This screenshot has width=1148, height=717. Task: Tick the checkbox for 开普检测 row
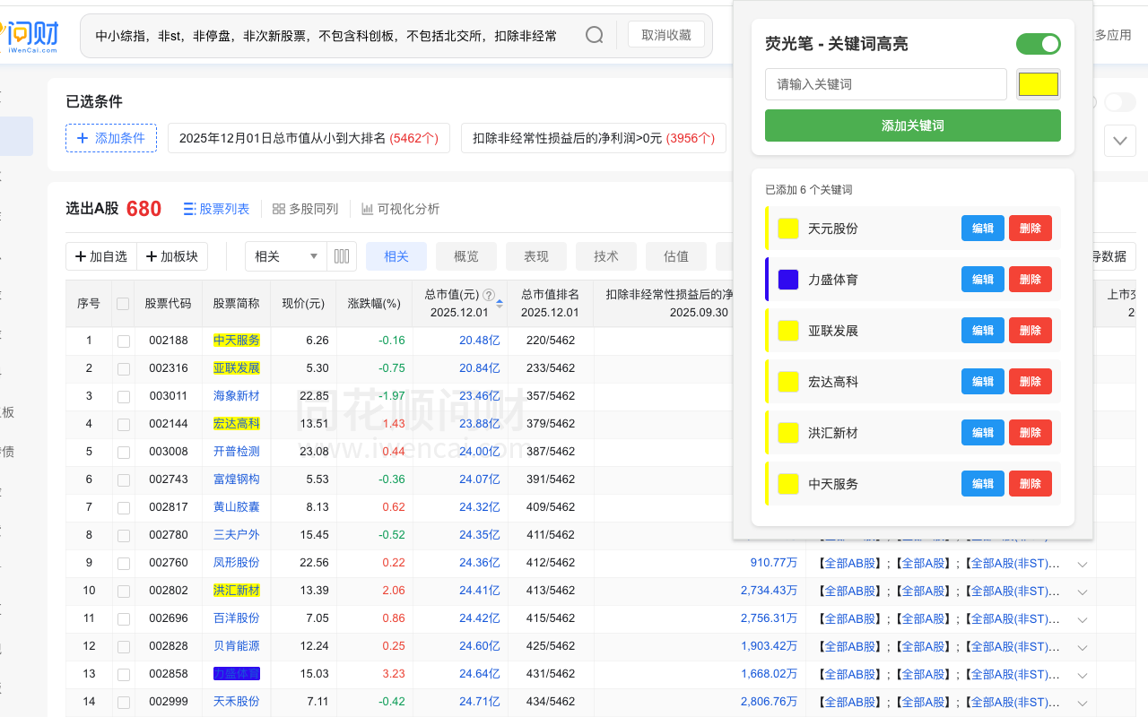[x=124, y=452]
